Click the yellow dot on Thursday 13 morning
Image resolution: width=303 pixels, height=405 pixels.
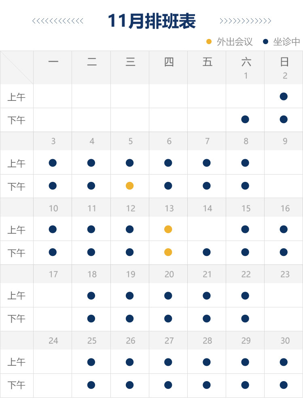[168, 229]
